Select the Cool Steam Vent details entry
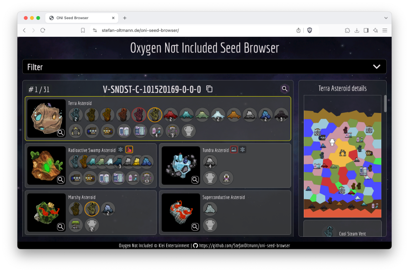 coord(343,229)
